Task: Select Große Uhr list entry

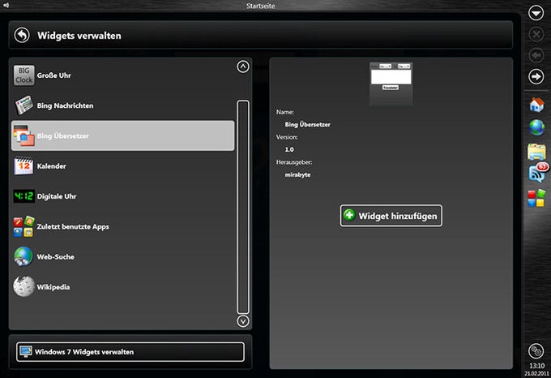Action: [123, 75]
